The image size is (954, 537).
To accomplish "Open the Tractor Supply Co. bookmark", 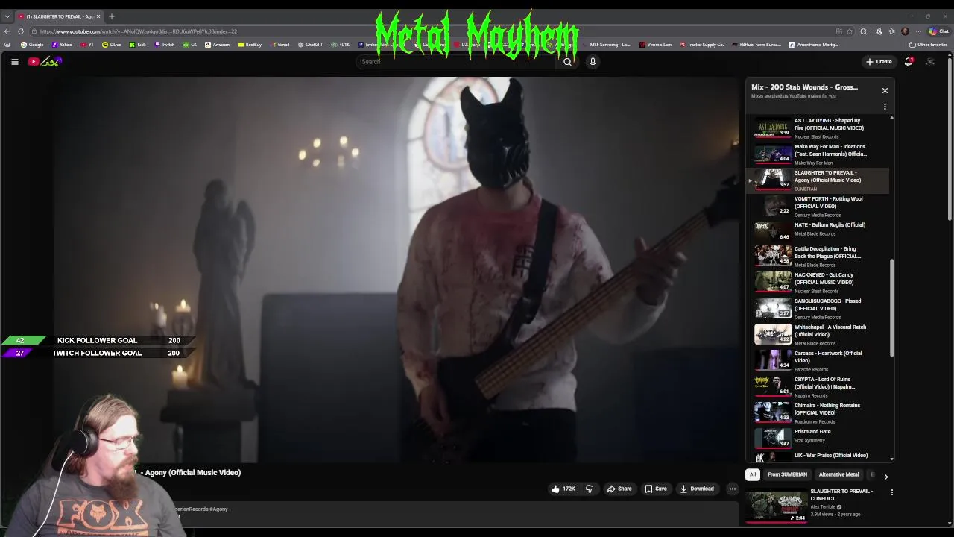I will (x=701, y=45).
